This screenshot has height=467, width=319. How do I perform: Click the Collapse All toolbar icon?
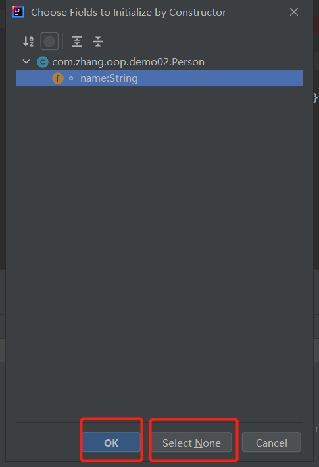click(x=98, y=41)
